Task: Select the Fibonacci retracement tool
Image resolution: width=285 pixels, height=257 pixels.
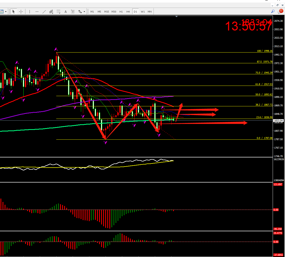Action: click(x=58, y=12)
